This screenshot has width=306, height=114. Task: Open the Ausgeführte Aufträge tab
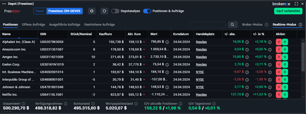64,25
